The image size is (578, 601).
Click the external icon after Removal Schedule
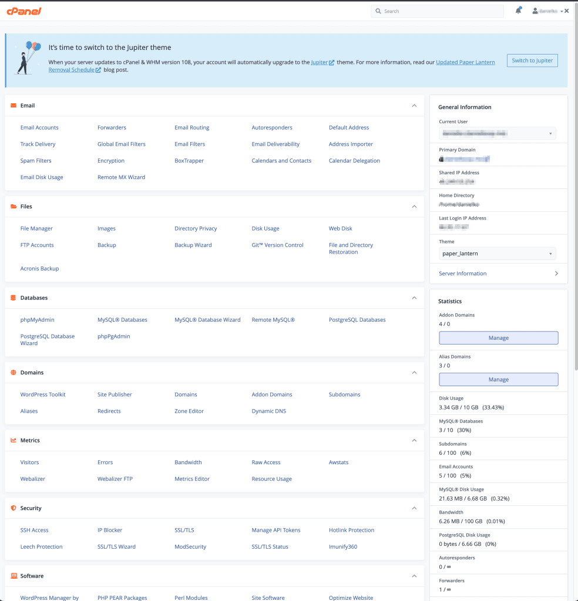coord(98,70)
